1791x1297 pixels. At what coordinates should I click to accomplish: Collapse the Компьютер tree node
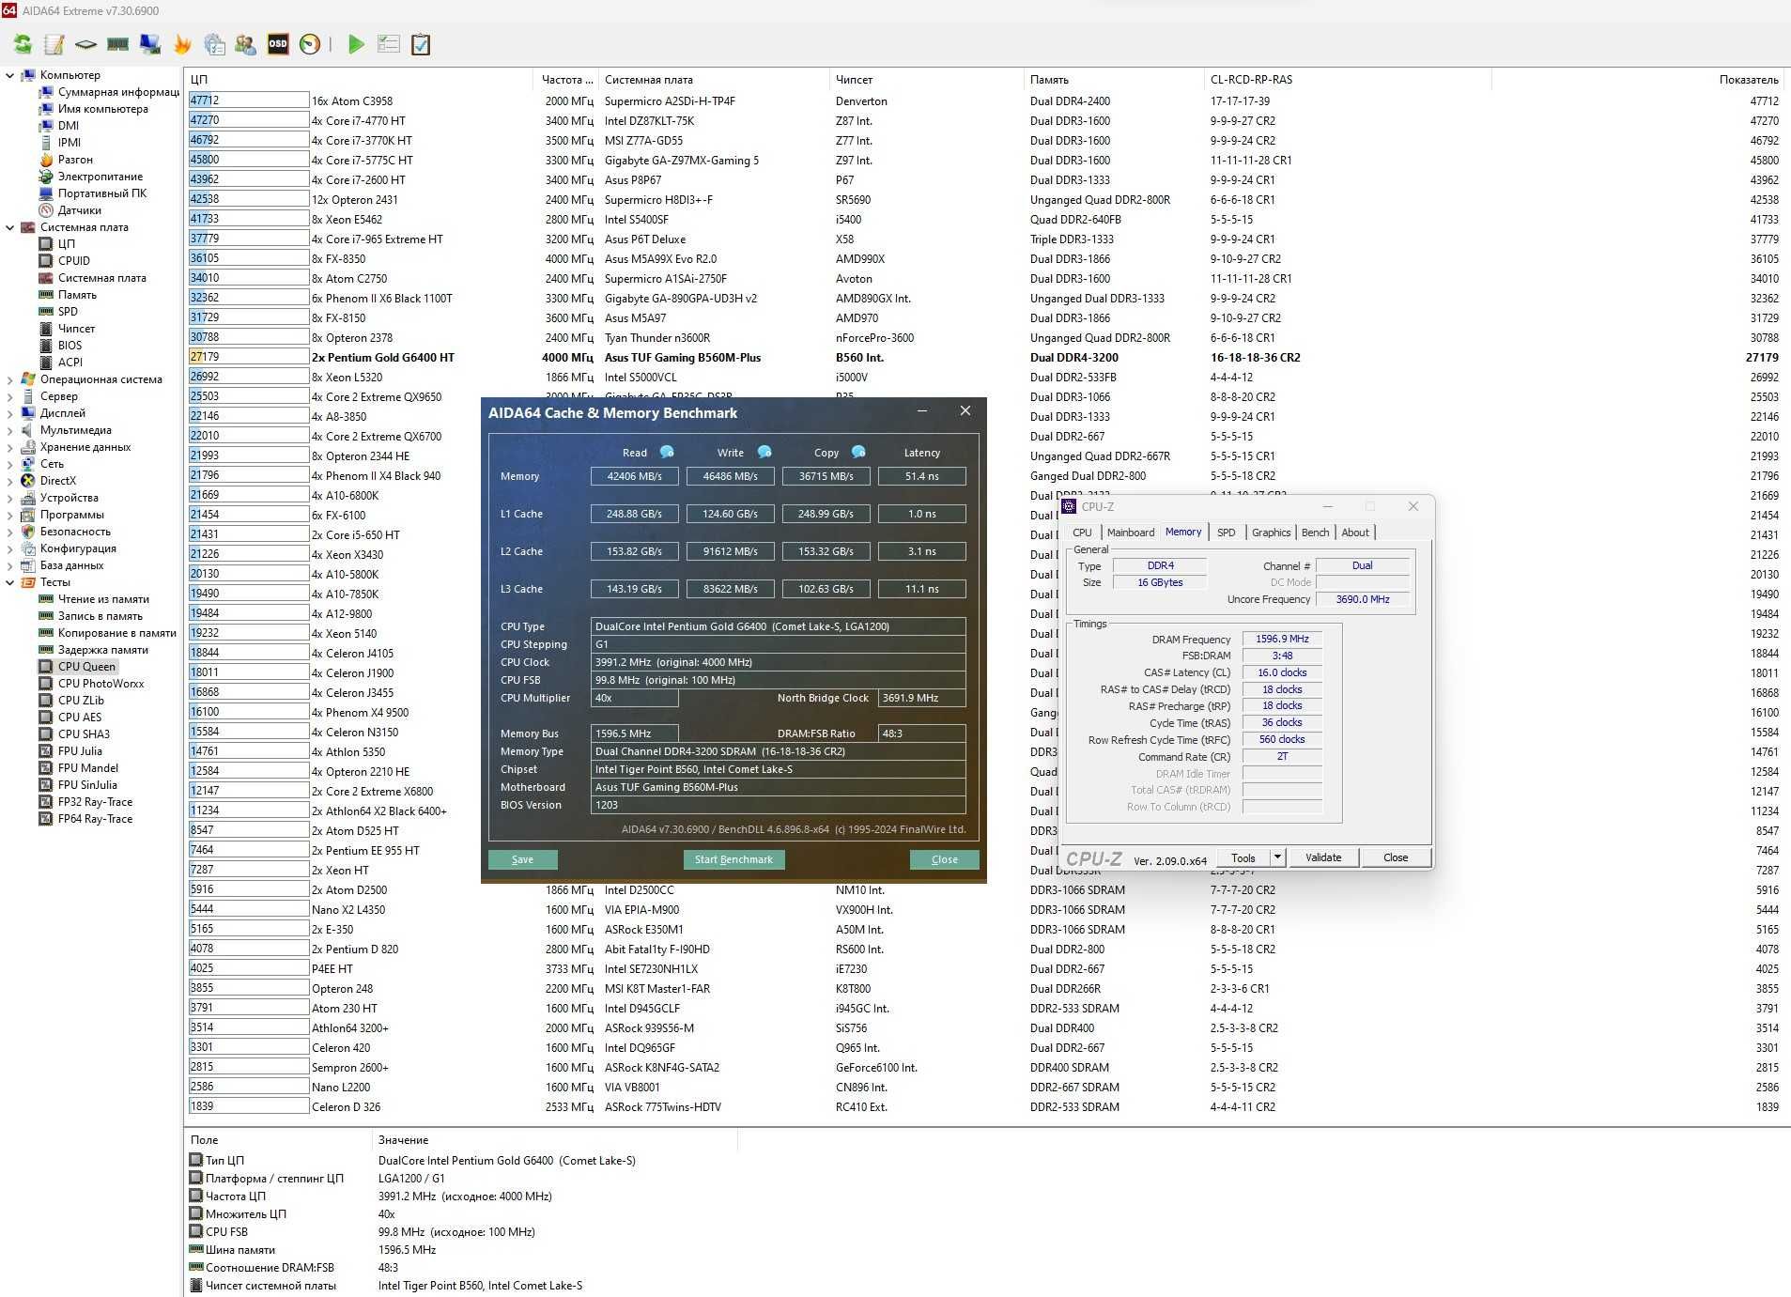10,75
